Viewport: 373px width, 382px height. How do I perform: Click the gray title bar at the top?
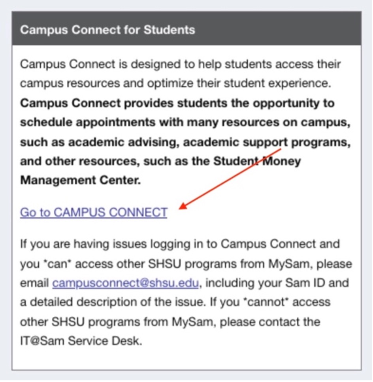coord(186,29)
